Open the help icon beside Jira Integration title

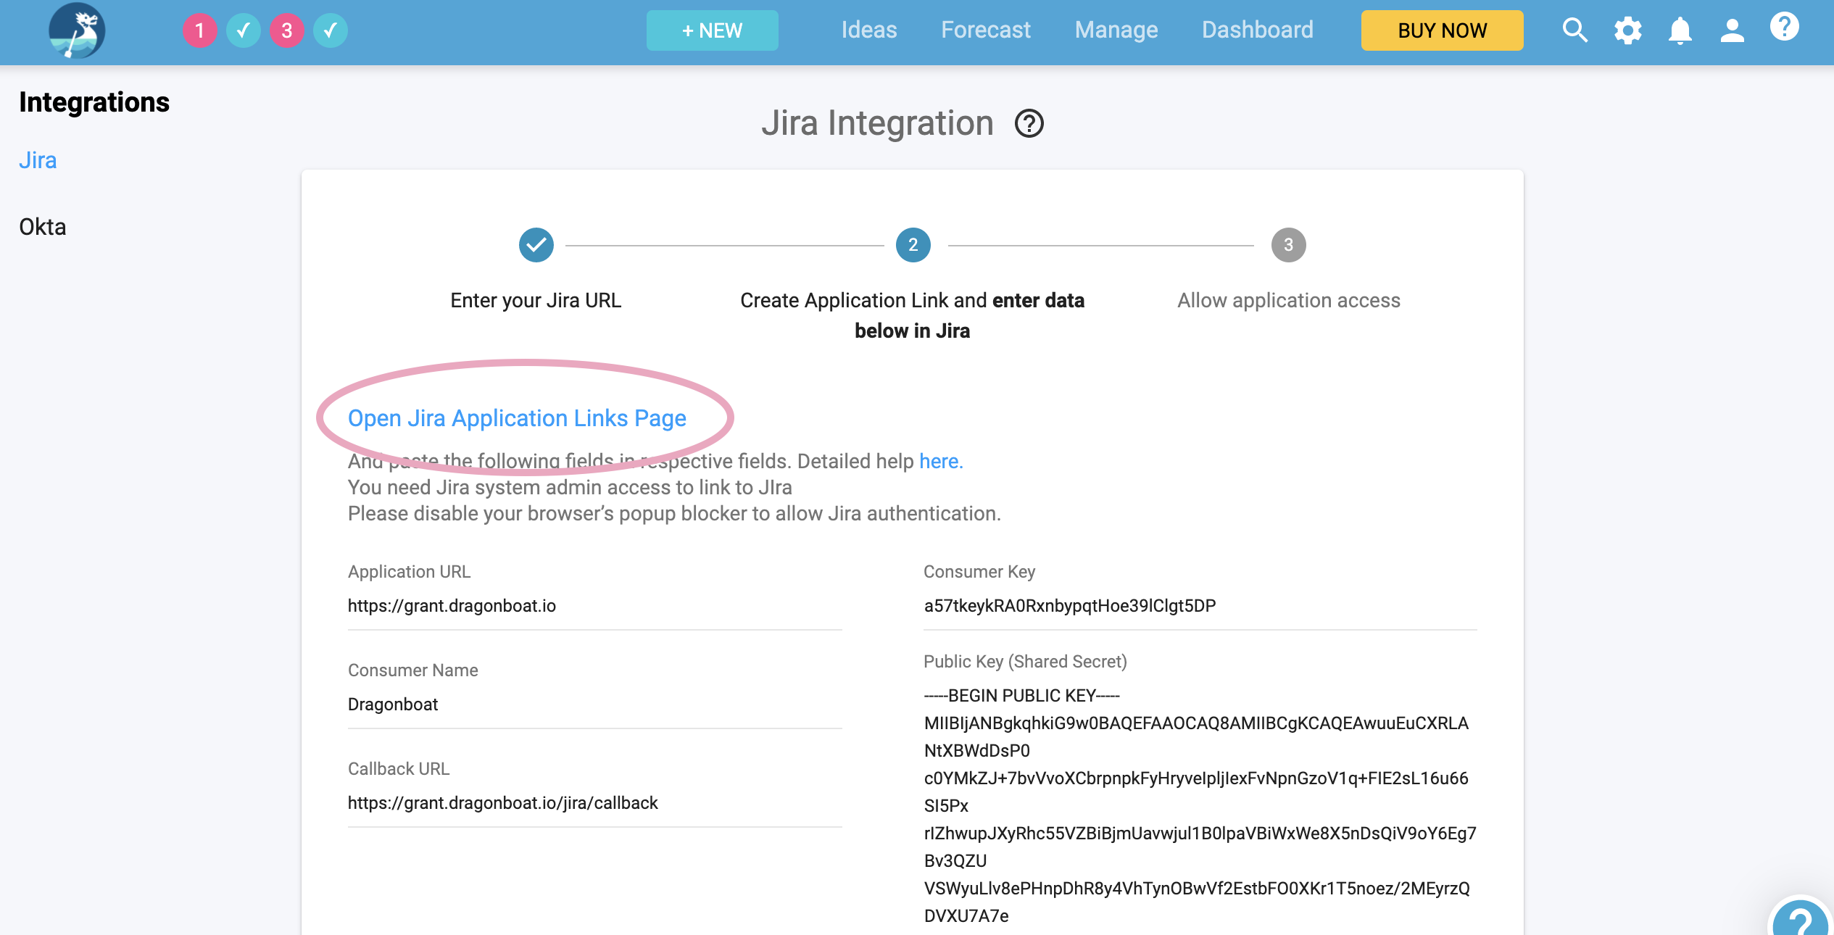pyautogui.click(x=1029, y=123)
